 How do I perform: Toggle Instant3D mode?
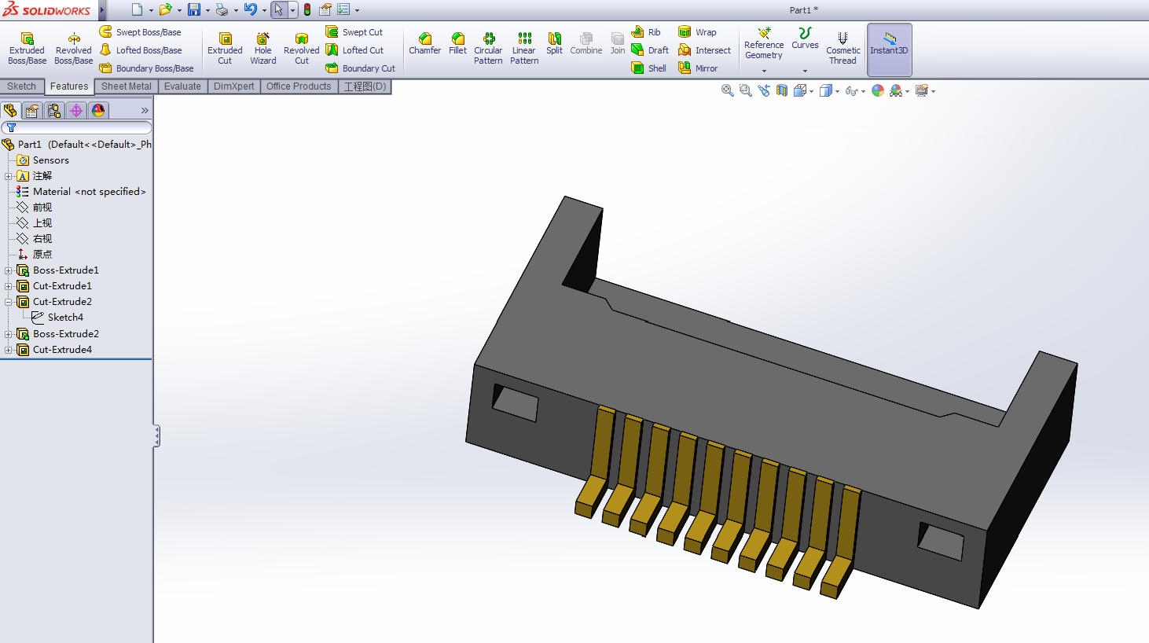pos(889,49)
